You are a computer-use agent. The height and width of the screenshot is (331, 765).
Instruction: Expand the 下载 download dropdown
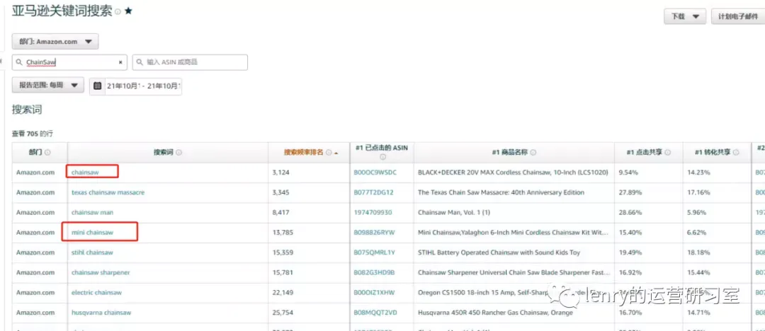(684, 16)
